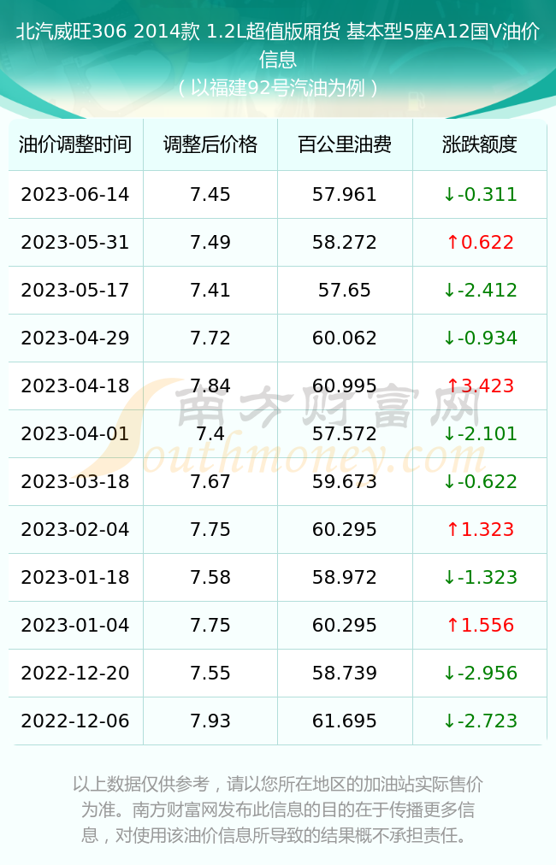The image size is (556, 865).
Task: Click the price 7.49 cell
Action: click(210, 242)
